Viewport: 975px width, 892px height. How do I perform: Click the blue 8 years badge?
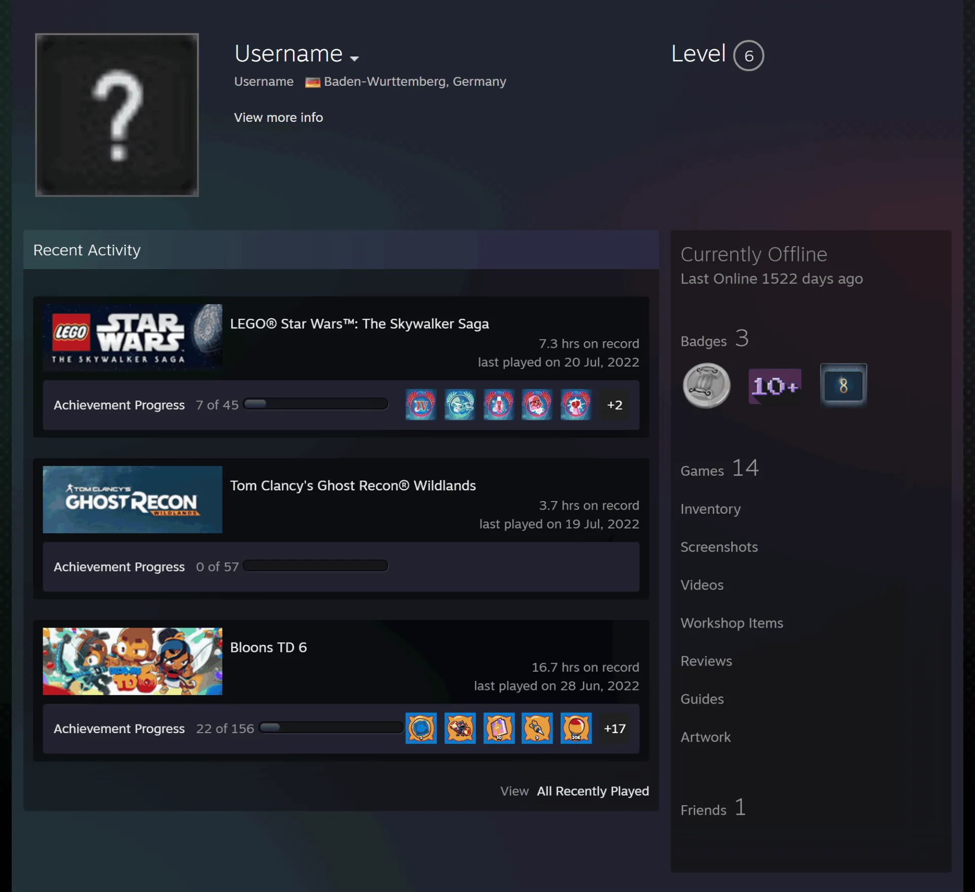[x=843, y=386]
